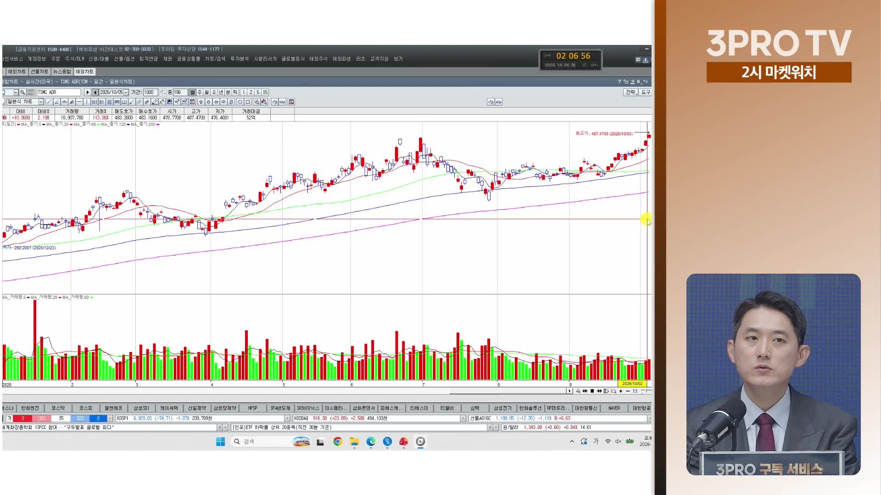Expand the KOSPI index ticker dropdown
Screen dimensions: 881x495
287,418
